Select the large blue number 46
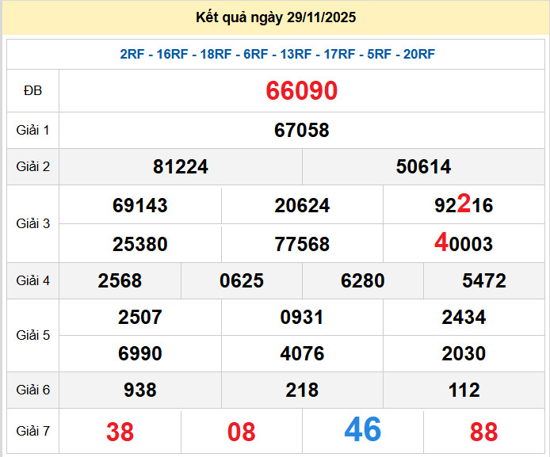 point(362,429)
